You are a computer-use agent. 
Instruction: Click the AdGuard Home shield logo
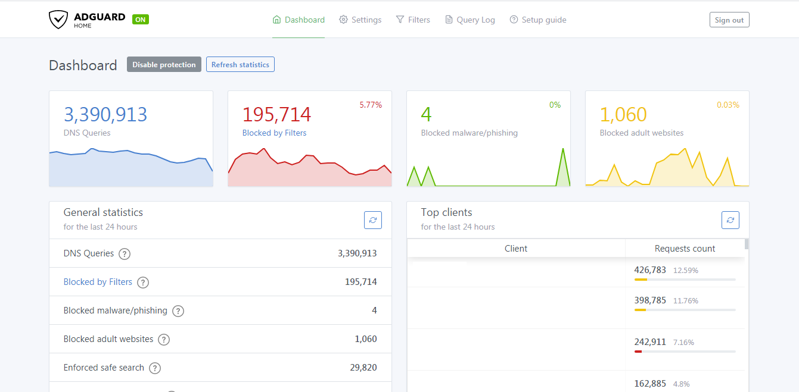click(x=58, y=20)
